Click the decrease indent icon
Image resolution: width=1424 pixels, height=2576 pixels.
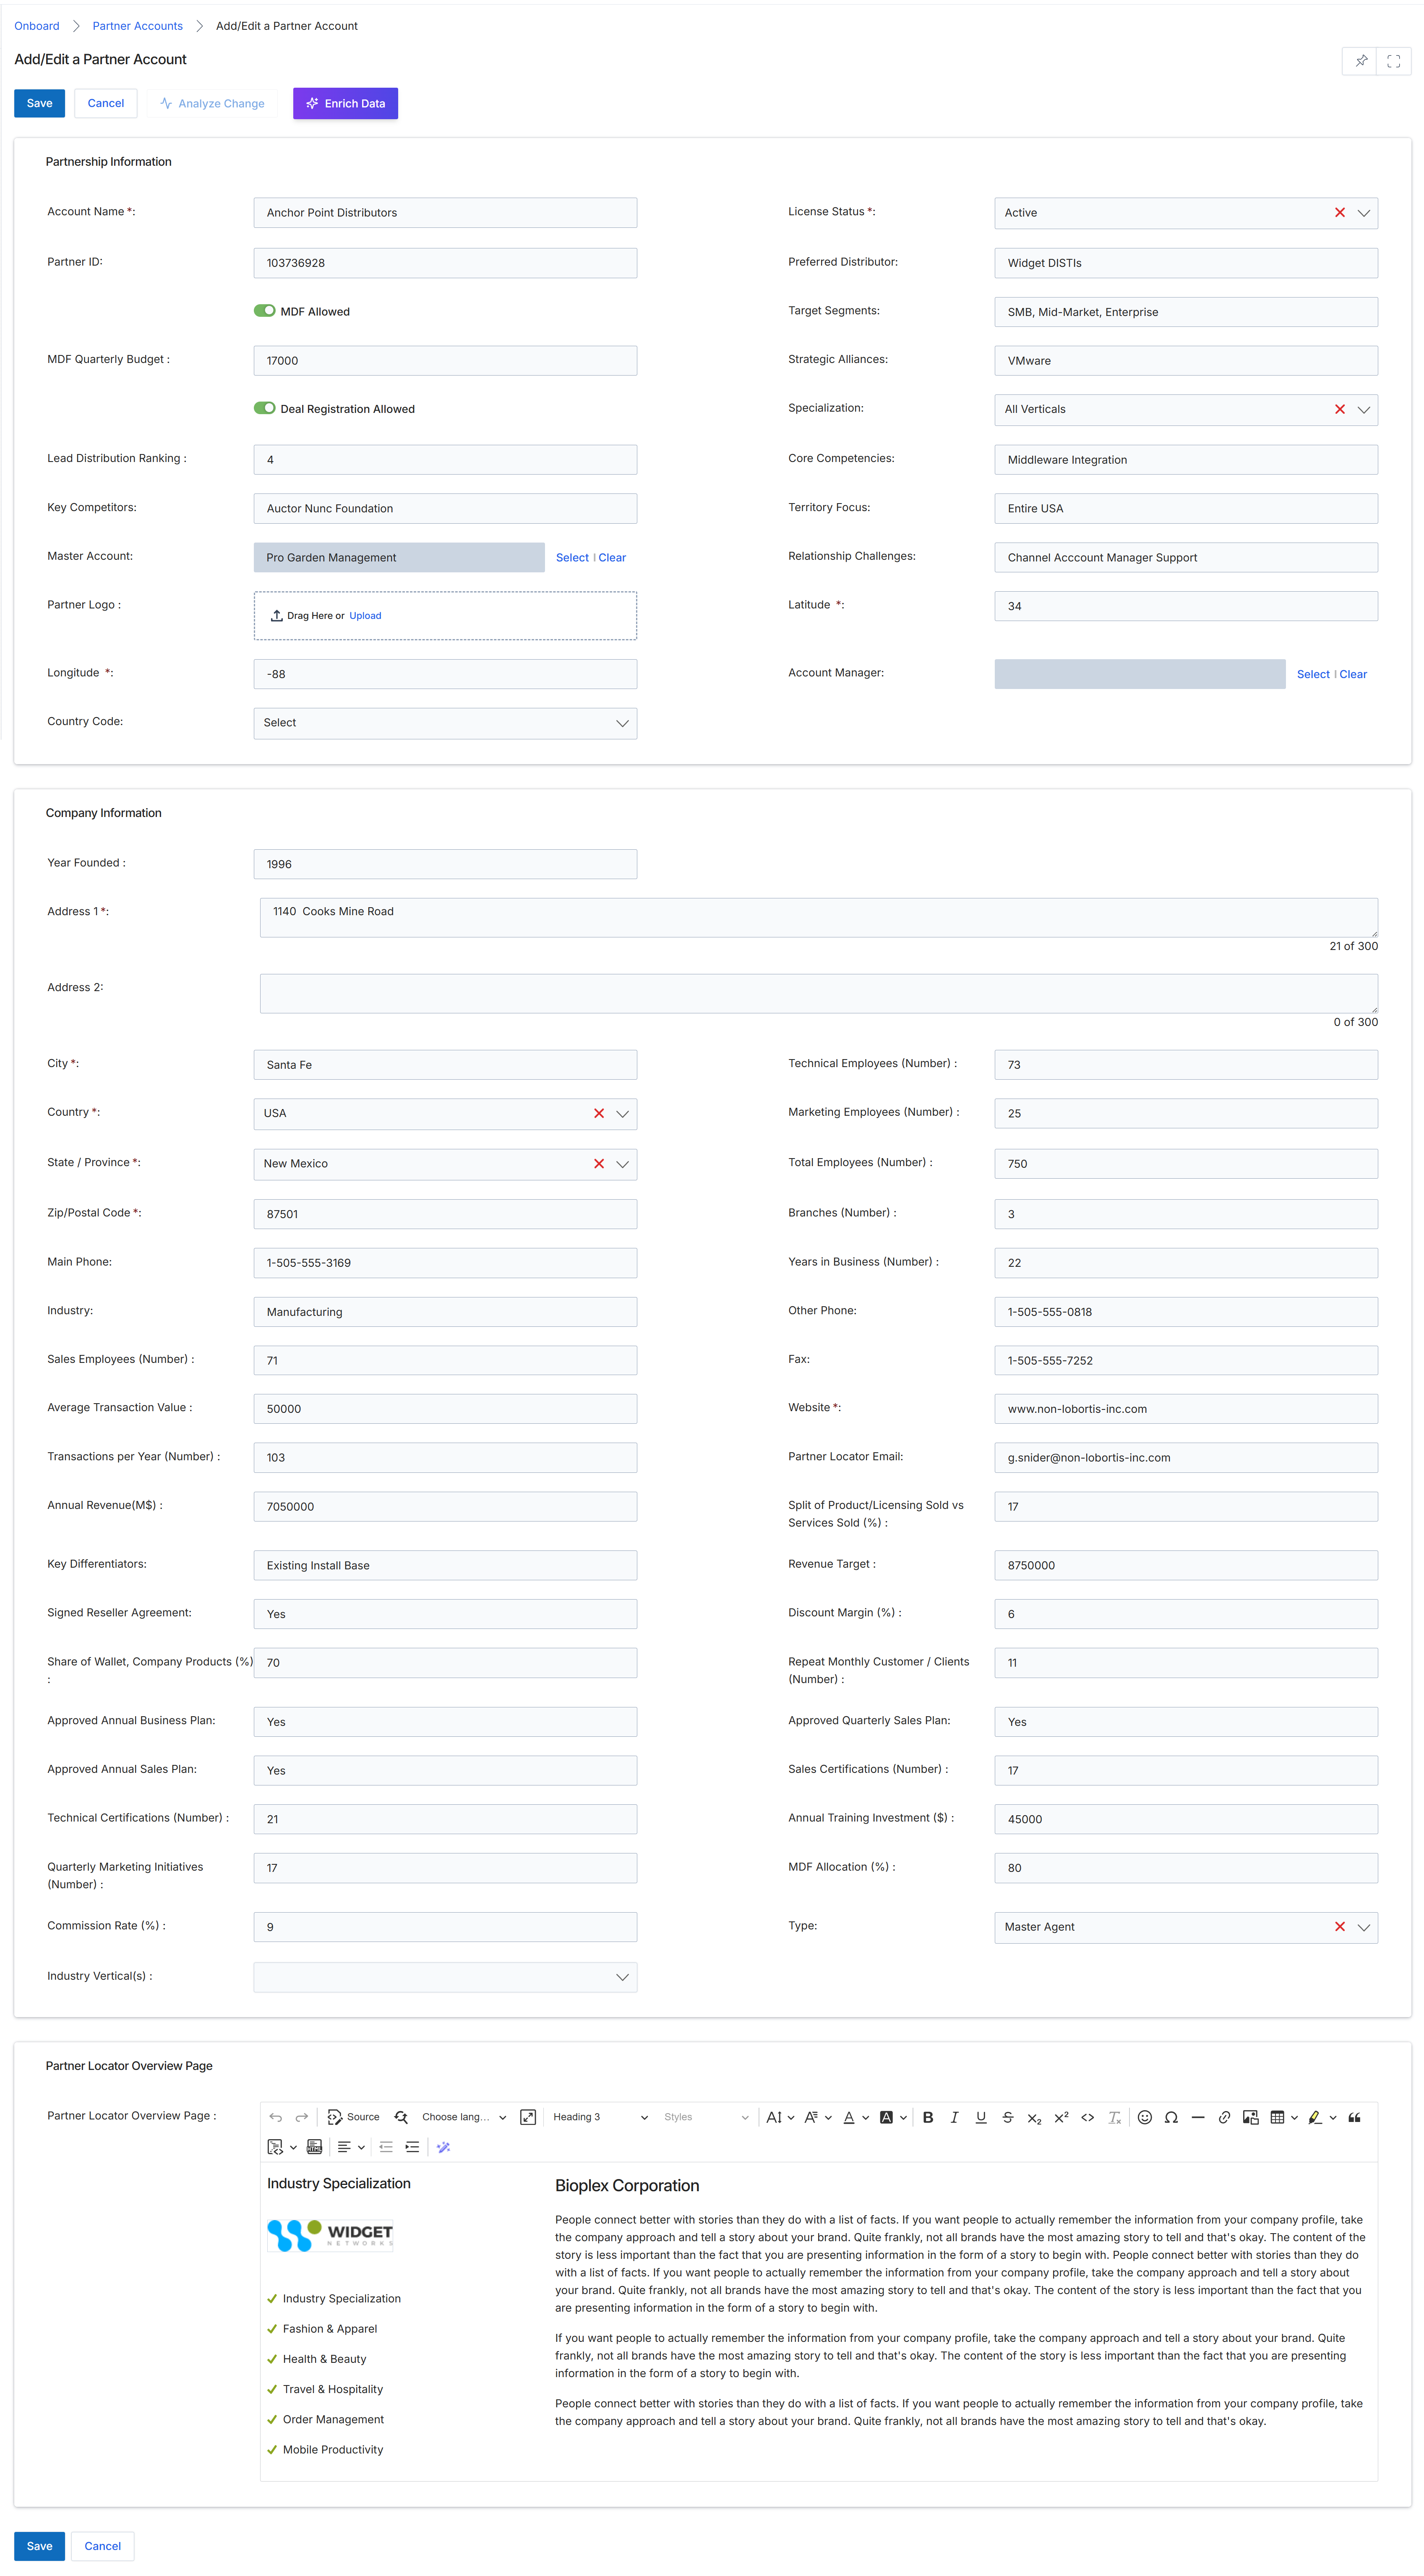click(x=386, y=2147)
